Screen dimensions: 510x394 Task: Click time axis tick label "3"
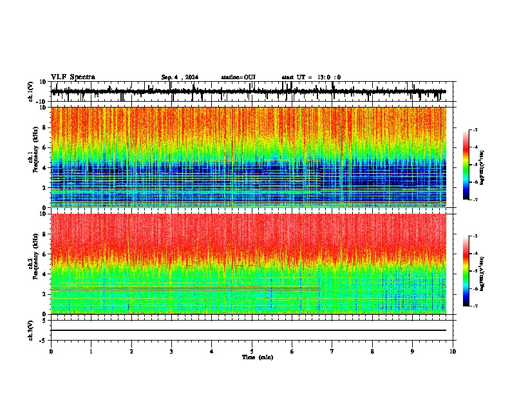(171, 352)
